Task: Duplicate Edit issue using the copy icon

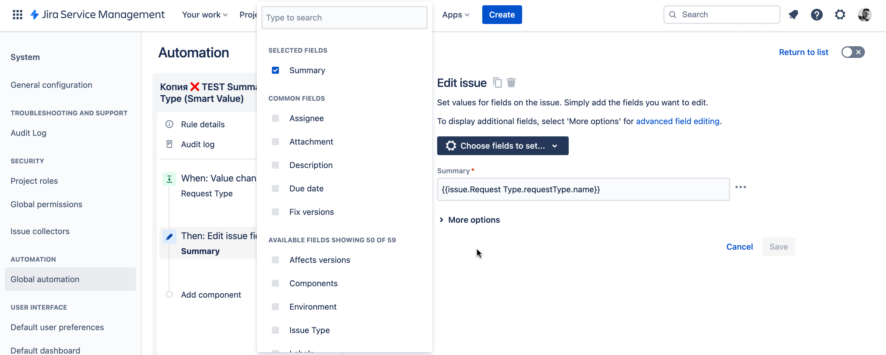Action: [498, 83]
